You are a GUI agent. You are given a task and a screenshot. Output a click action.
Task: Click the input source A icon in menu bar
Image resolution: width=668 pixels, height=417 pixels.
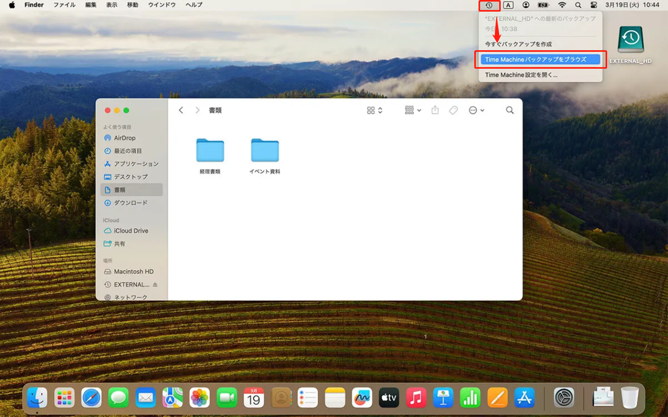[508, 5]
